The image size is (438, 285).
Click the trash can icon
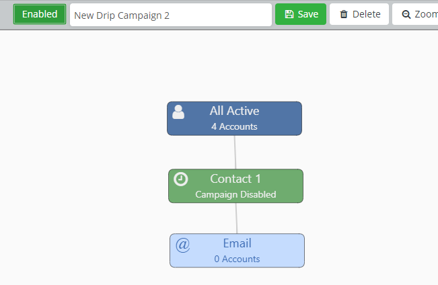[x=344, y=14]
